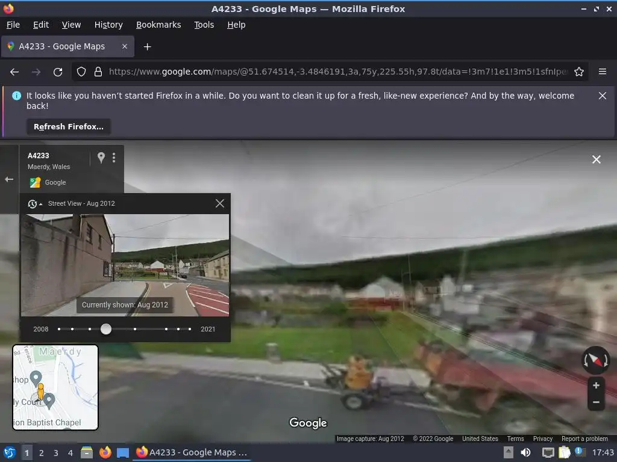Click the taskbar clock showing 17:43
The image size is (617, 462).
click(603, 452)
